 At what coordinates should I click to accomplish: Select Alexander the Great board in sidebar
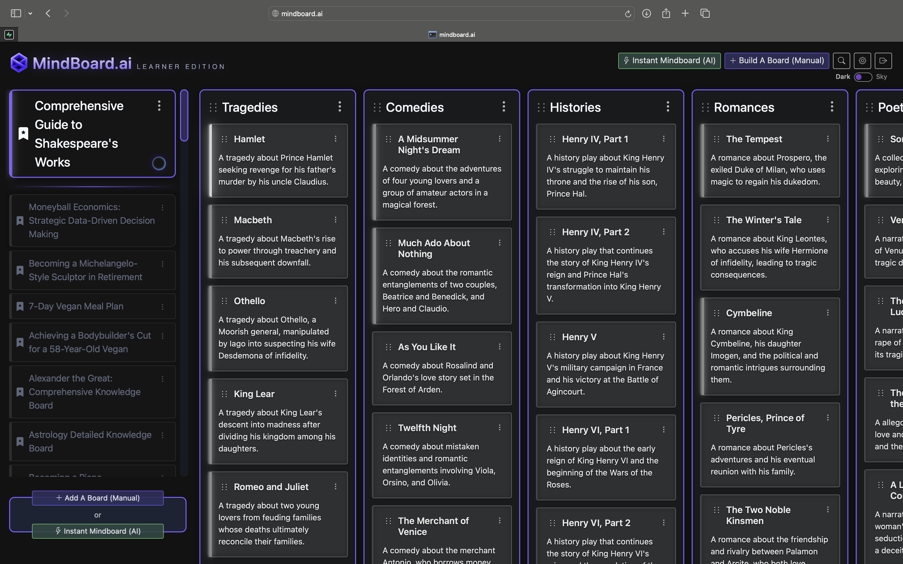coord(85,392)
